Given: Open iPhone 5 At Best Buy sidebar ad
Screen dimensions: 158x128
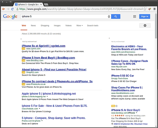Looking at the screenshot, I should click(x=126, y=110).
